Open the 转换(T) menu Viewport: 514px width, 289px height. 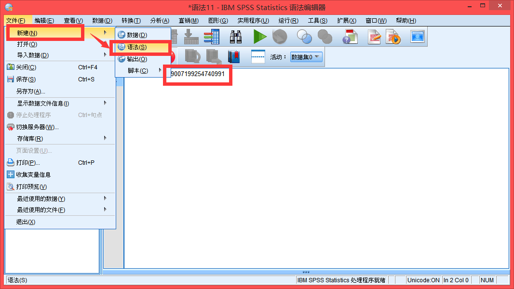(x=131, y=21)
